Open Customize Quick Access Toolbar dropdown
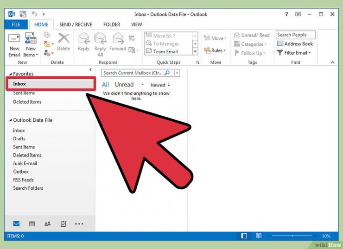 coord(44,14)
